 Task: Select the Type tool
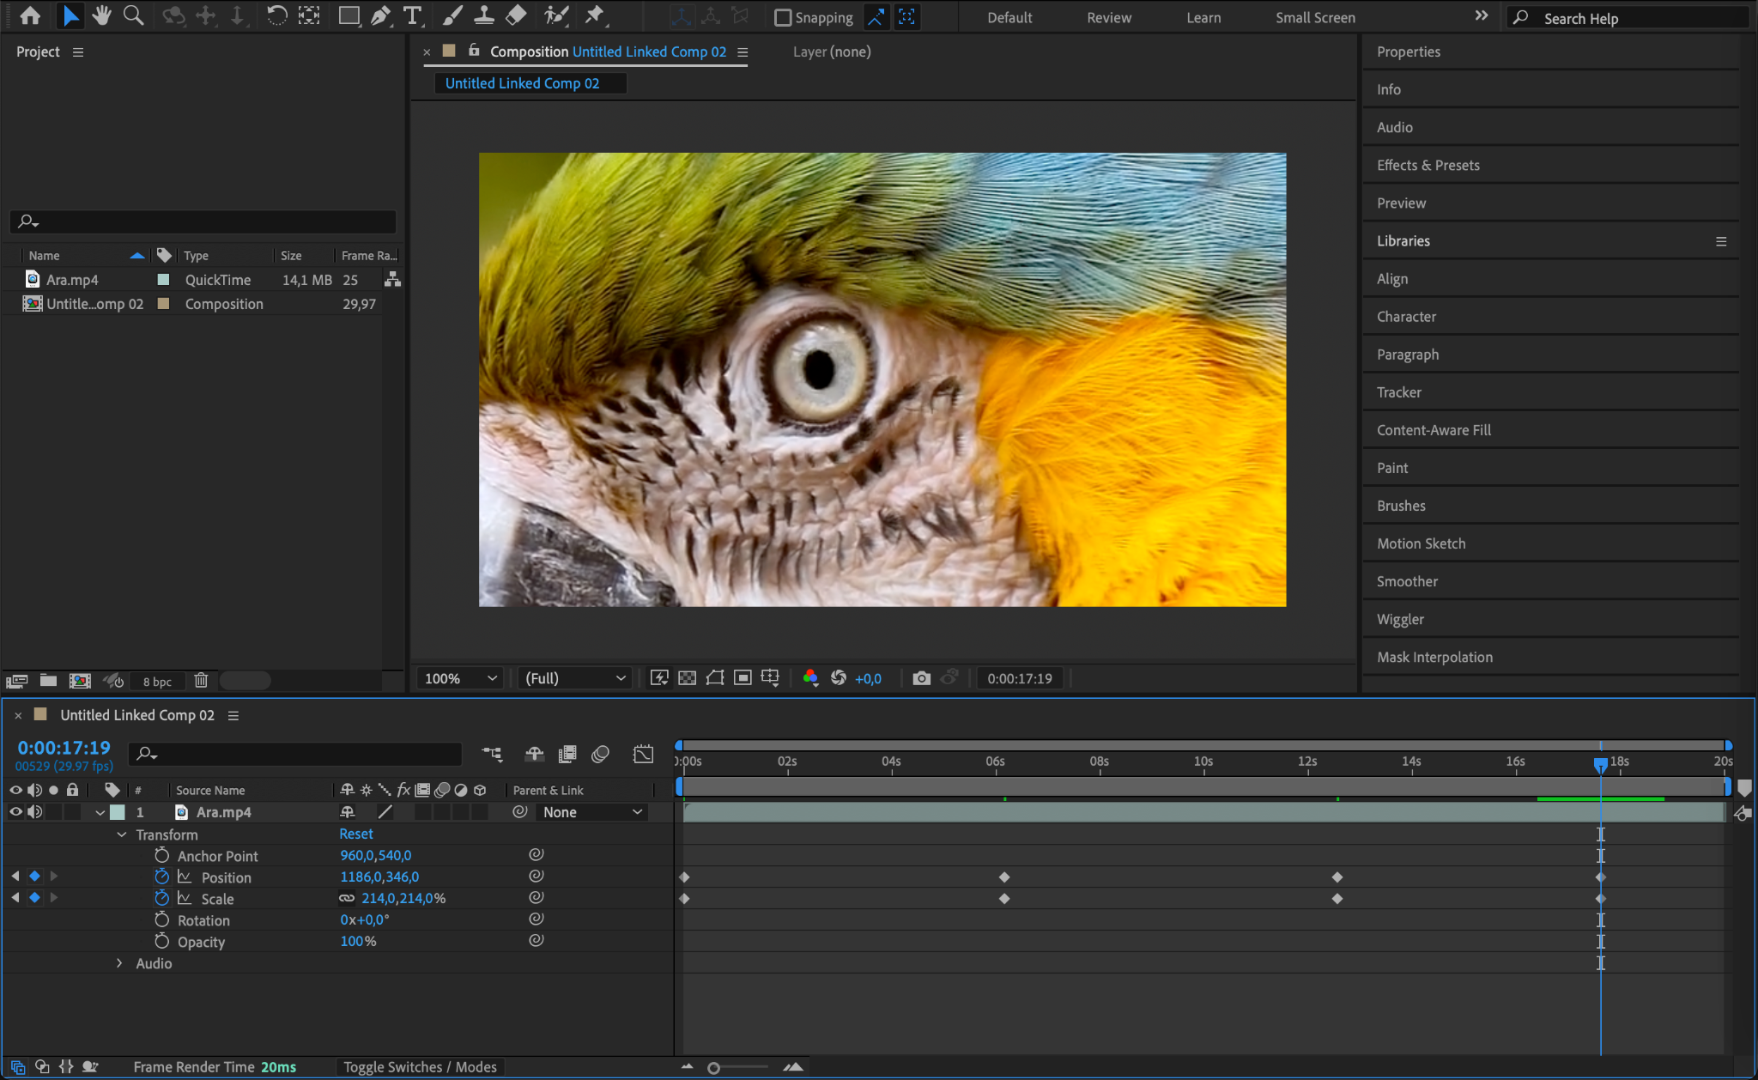pyautogui.click(x=413, y=15)
